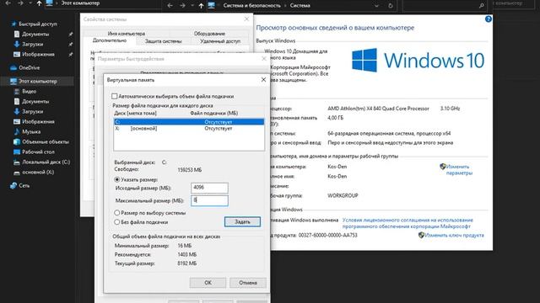Click the pin icon next to pinned Изображения
This screenshot has height=303, width=540.
tap(70, 54)
